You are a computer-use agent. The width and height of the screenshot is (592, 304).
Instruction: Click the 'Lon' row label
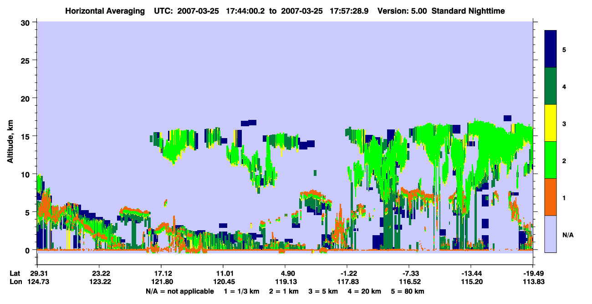coord(15,282)
